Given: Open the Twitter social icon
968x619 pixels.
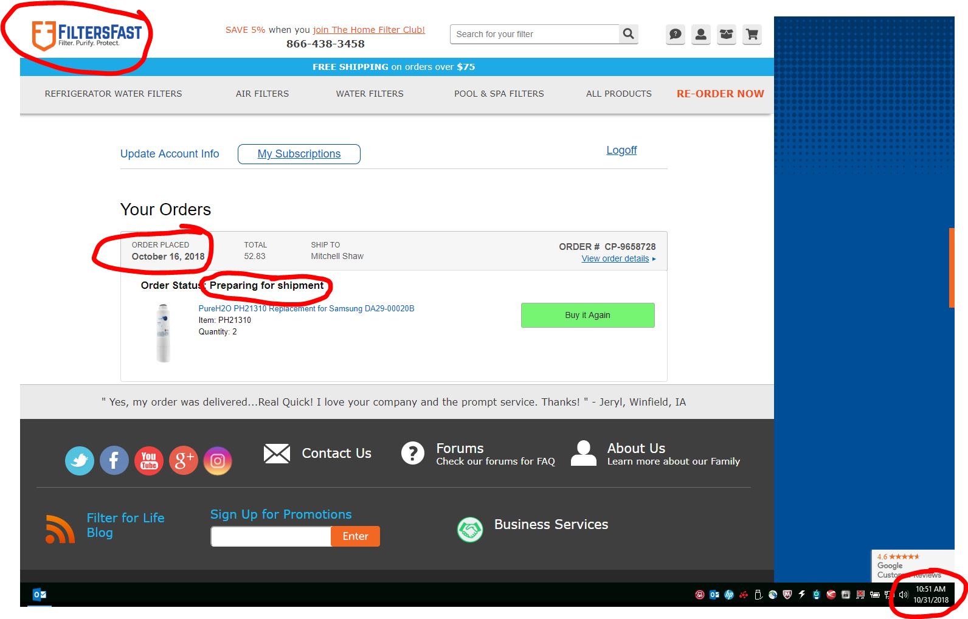Looking at the screenshot, I should coord(80,460).
